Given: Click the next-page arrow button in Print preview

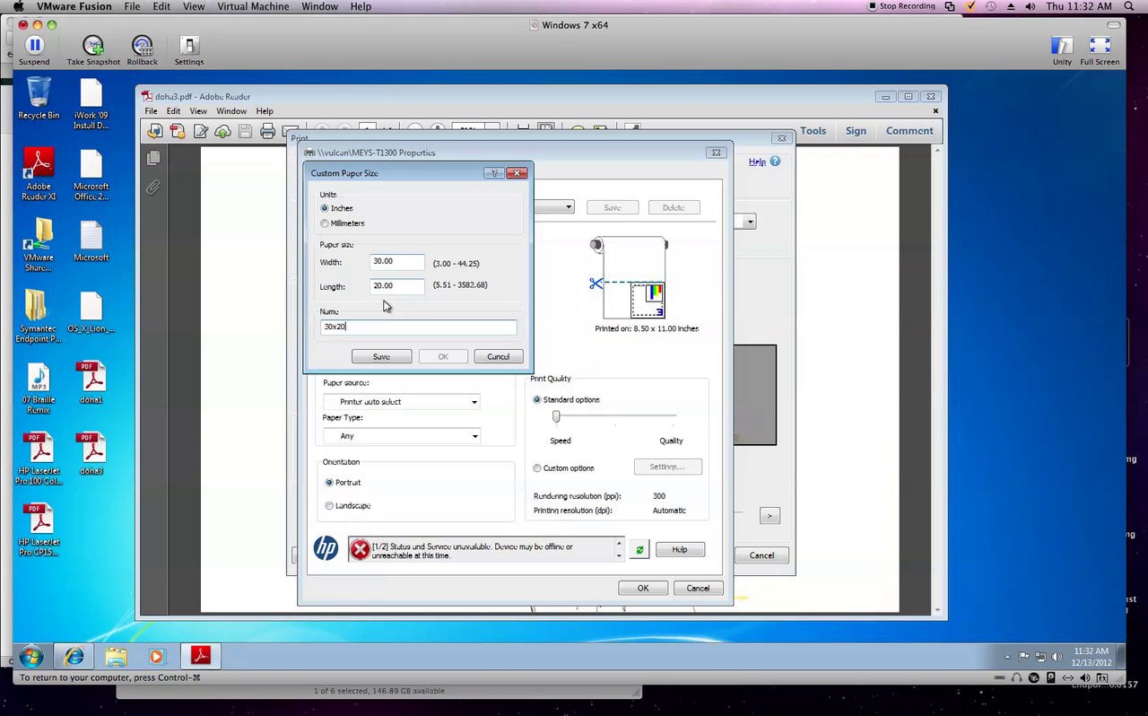Looking at the screenshot, I should click(770, 516).
